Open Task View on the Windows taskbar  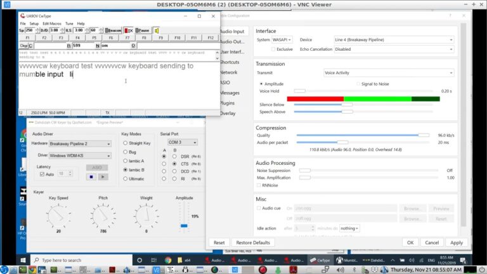pos(153,260)
